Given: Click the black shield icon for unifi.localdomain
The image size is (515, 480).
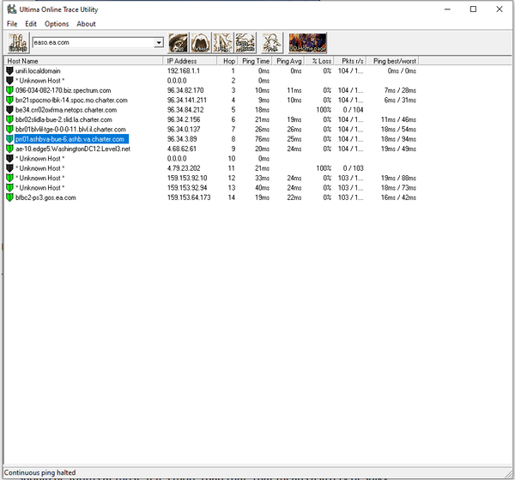Looking at the screenshot, I should (9, 71).
